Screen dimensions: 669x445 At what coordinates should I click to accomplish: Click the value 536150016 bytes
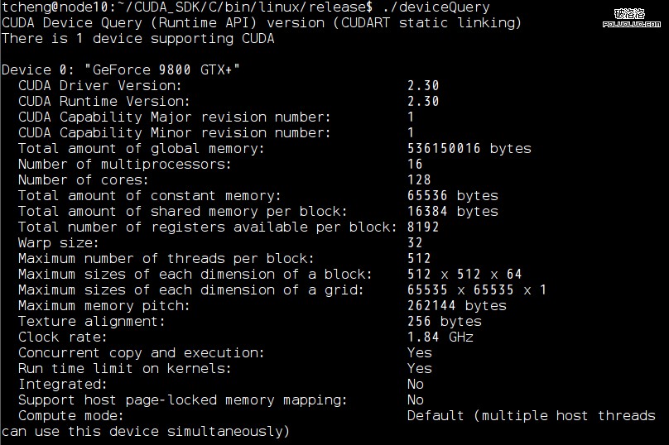pyautogui.click(x=469, y=149)
